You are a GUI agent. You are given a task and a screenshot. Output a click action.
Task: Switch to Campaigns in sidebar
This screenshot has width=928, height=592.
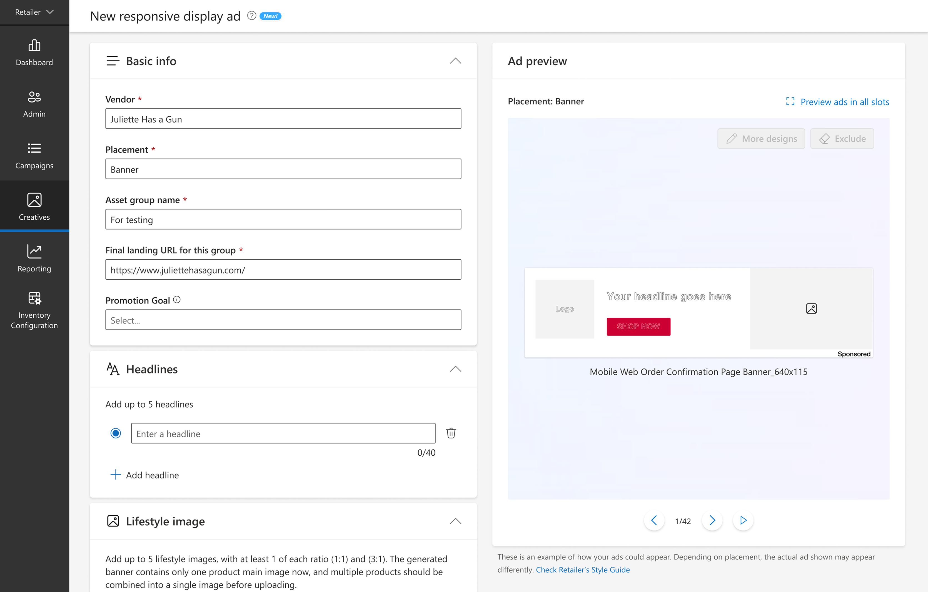(x=34, y=155)
